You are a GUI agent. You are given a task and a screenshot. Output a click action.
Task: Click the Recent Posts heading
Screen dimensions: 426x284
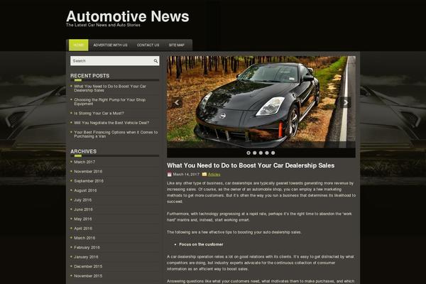[89, 76]
